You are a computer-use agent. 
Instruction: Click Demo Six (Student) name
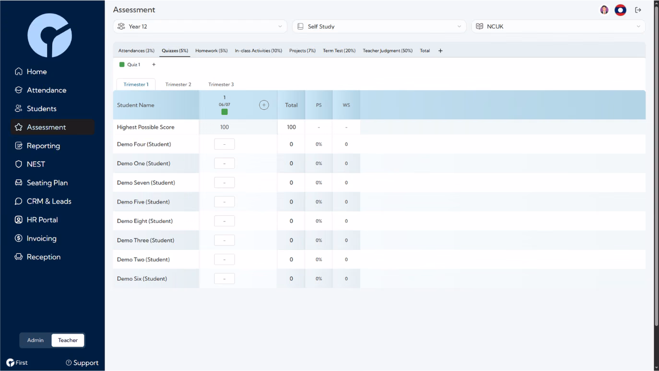click(x=142, y=278)
